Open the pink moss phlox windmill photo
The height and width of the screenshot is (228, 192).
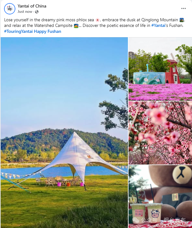(160, 69)
